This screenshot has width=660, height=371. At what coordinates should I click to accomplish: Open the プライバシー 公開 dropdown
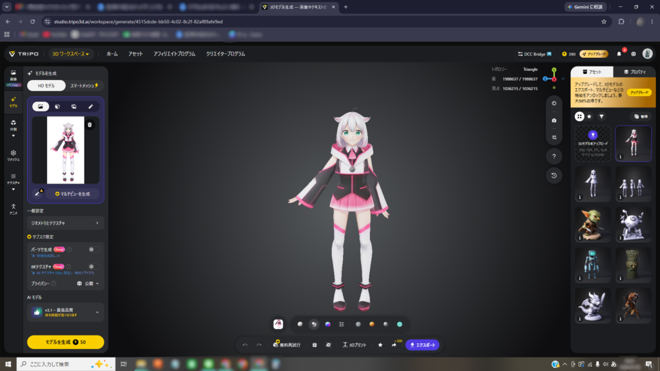88,283
